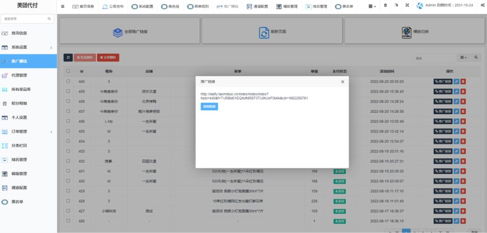
Task: Tick the checkbox for row 430
Action: coord(68,181)
